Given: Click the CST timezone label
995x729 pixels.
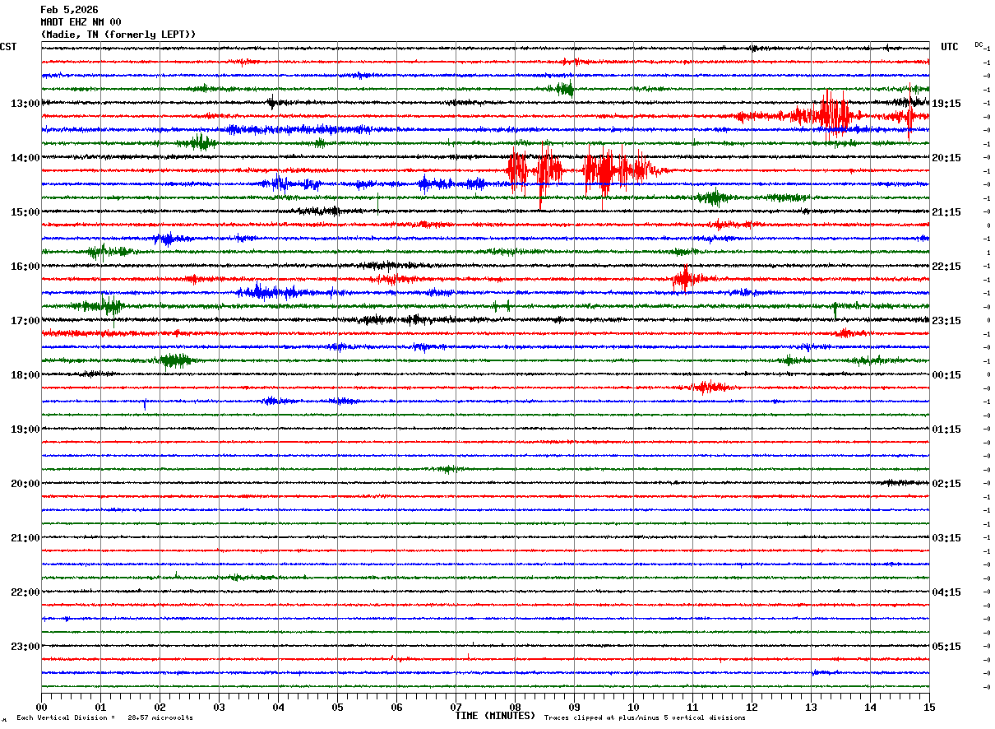Looking at the screenshot, I should pyautogui.click(x=8, y=47).
